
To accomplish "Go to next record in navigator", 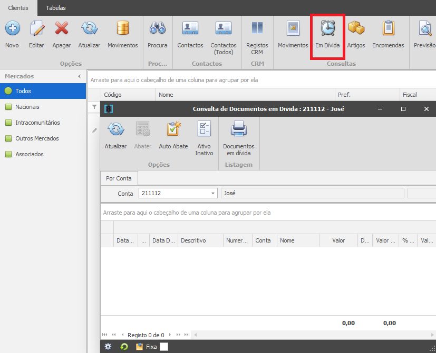I will [170, 335].
